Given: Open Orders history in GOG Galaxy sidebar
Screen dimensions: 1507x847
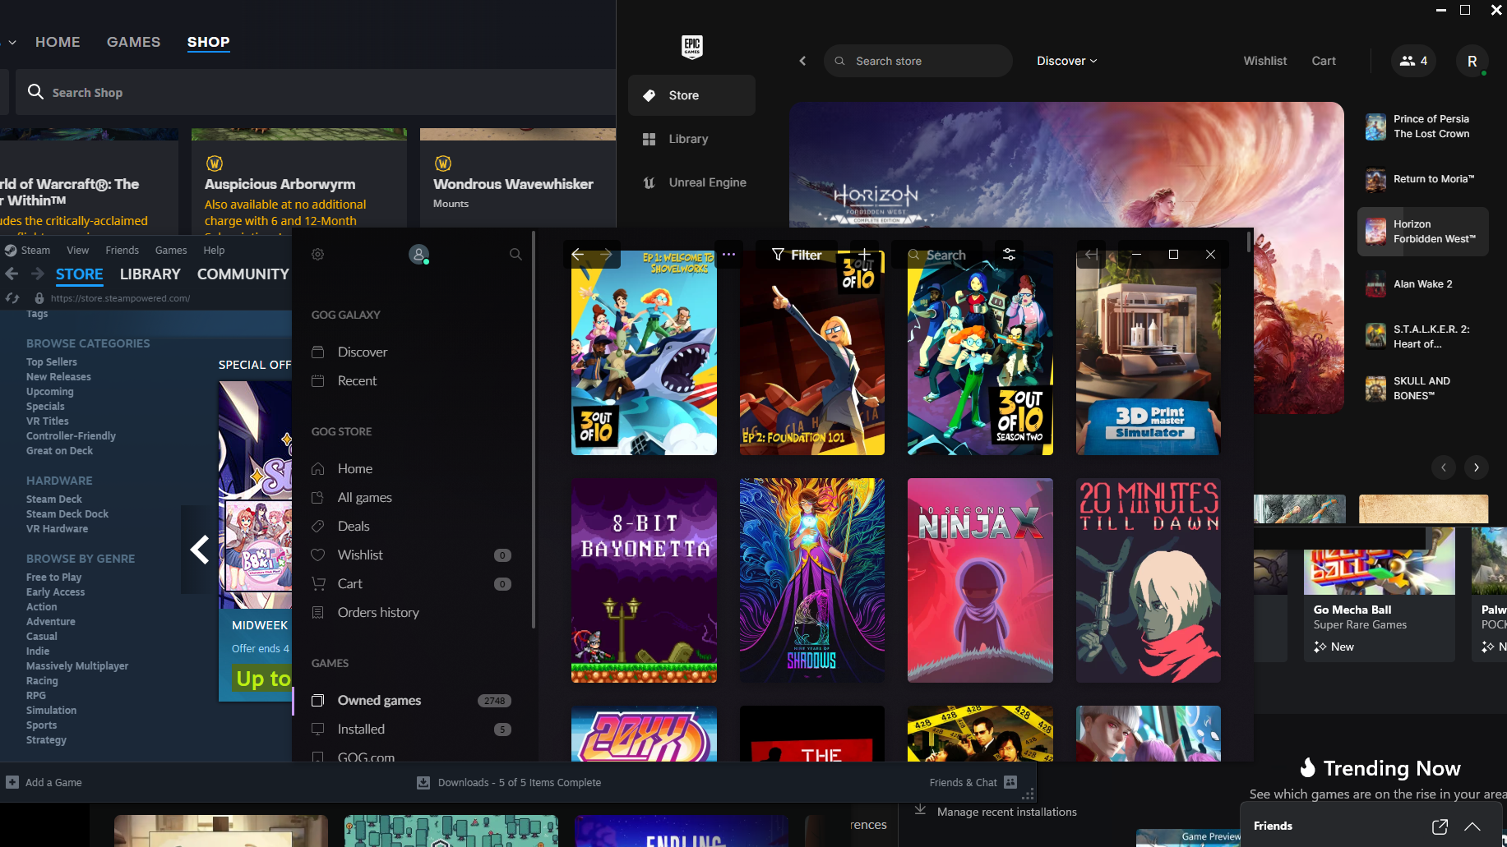Looking at the screenshot, I should [x=377, y=612].
